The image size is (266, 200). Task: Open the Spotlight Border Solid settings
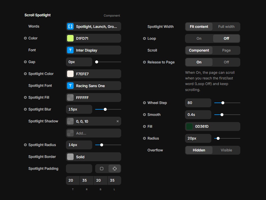tap(93, 157)
